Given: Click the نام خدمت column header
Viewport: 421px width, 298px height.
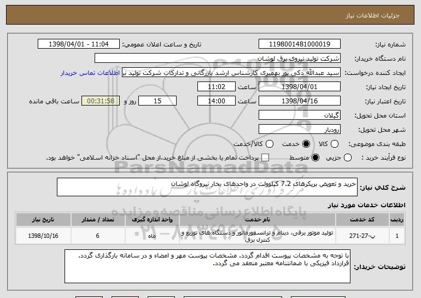Looking at the screenshot, I should click(257, 220).
